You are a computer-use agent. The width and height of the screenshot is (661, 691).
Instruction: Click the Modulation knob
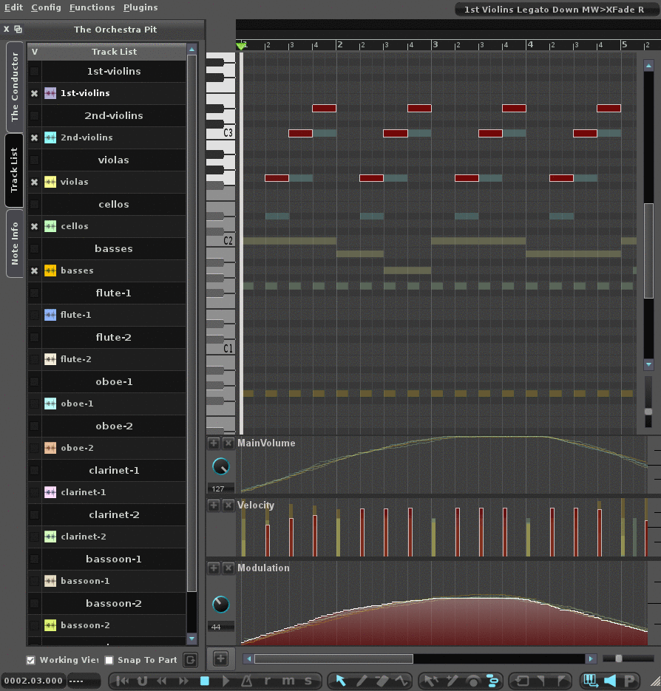pyautogui.click(x=220, y=605)
